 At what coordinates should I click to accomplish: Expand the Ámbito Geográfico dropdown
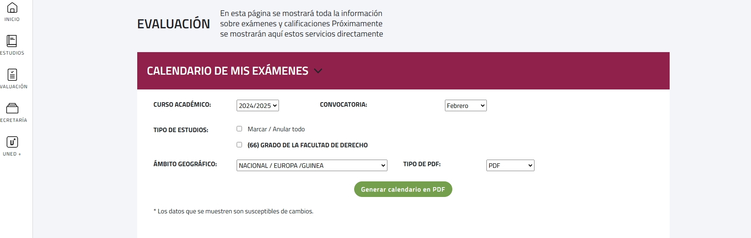tap(312, 165)
